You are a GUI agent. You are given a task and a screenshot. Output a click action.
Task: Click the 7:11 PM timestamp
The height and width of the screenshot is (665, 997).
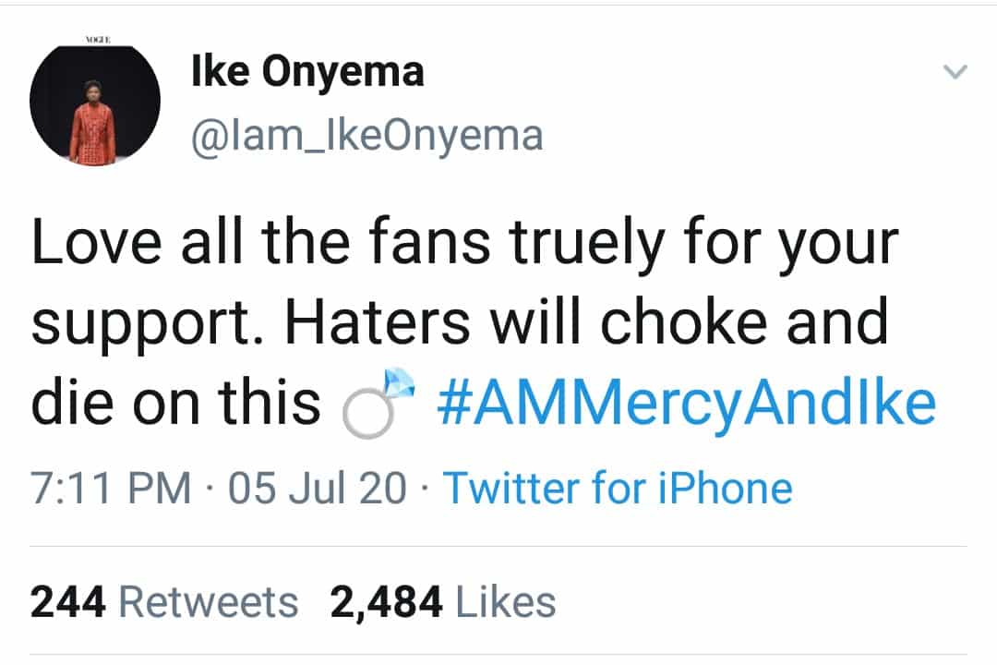click(x=110, y=488)
